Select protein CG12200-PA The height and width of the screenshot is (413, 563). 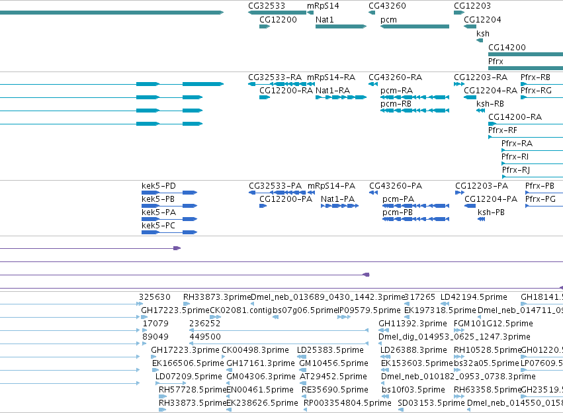point(286,199)
